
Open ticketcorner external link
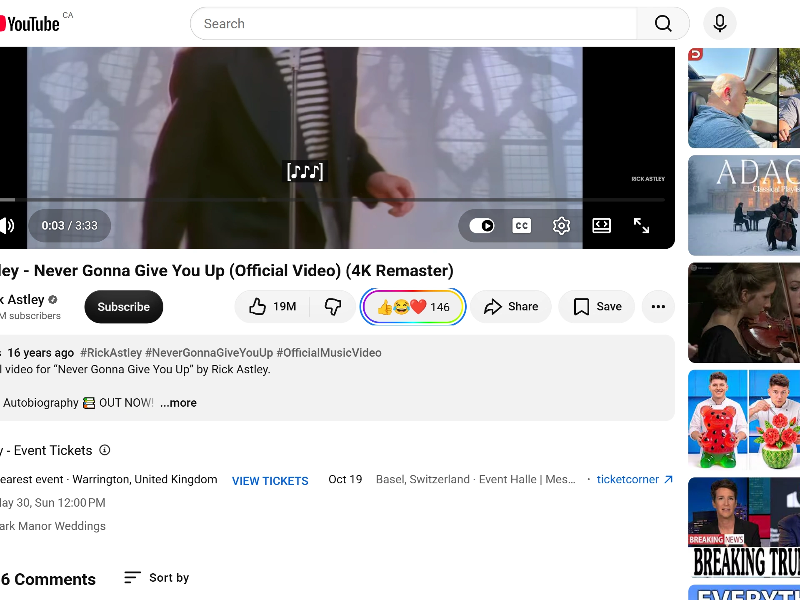[635, 480]
